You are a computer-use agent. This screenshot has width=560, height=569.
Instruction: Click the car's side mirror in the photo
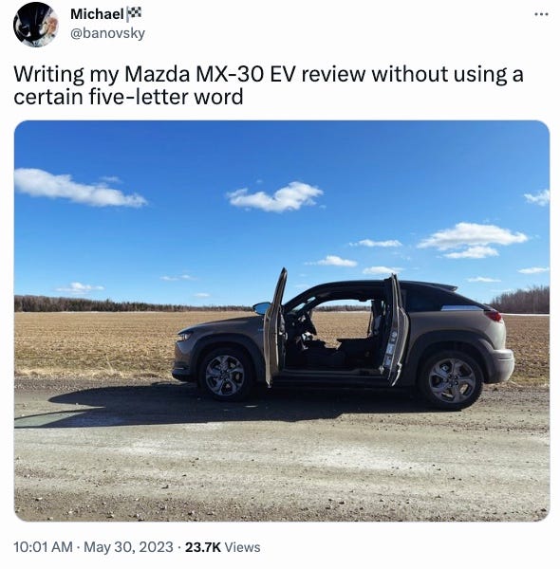[261, 308]
